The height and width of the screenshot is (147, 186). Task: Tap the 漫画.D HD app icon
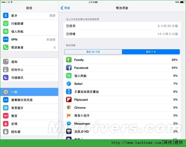(x=69, y=131)
